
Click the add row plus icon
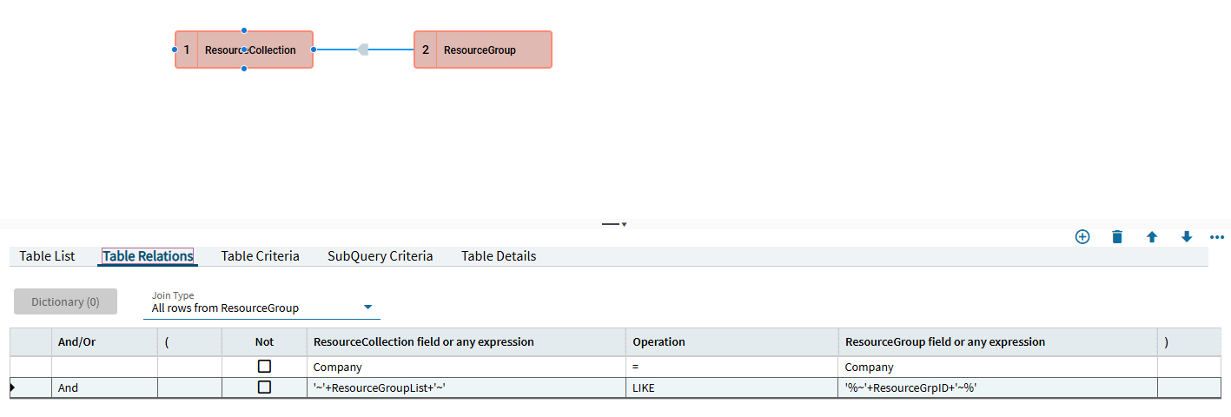click(1082, 236)
